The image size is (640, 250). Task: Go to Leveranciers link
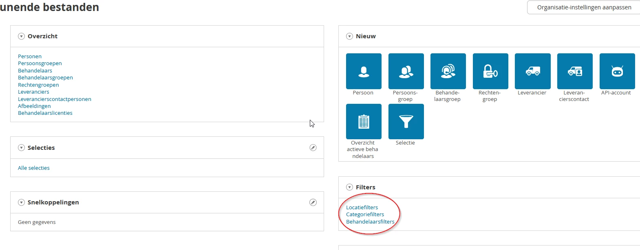pos(33,92)
